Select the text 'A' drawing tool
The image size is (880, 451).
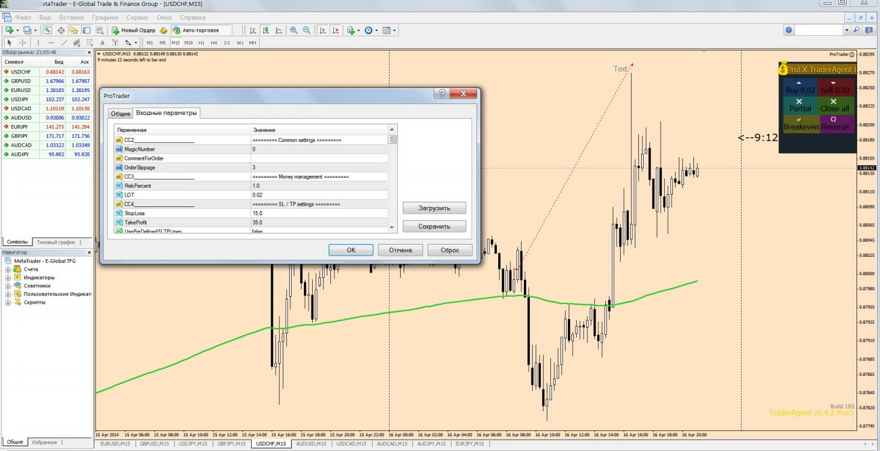(102, 43)
